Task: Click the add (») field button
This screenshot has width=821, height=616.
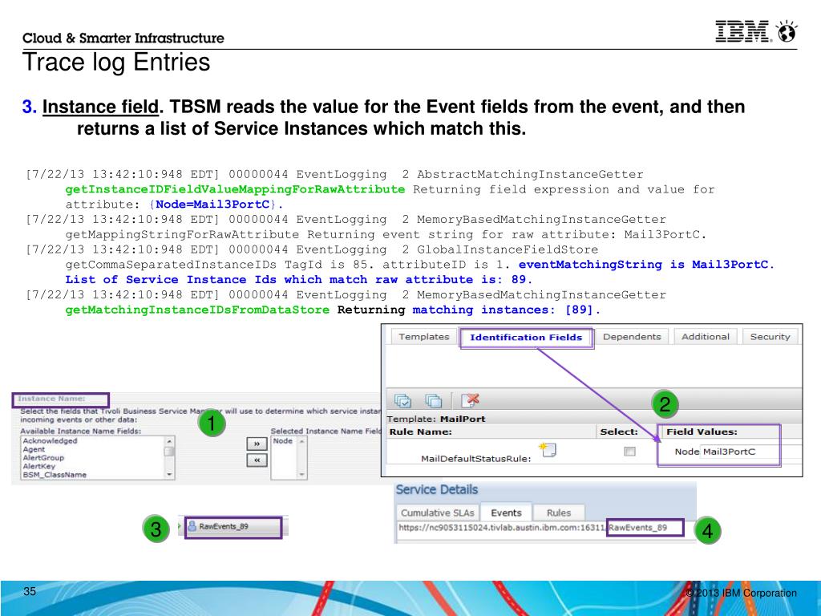Action: tap(257, 444)
